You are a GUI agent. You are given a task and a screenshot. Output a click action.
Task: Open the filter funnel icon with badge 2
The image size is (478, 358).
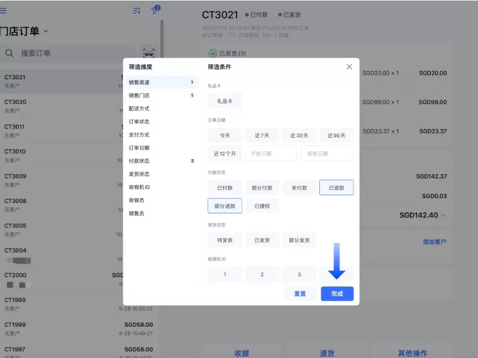click(x=154, y=10)
